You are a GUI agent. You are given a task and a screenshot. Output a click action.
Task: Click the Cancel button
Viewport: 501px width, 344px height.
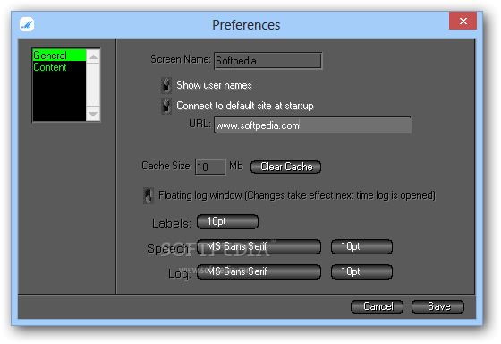point(377,306)
